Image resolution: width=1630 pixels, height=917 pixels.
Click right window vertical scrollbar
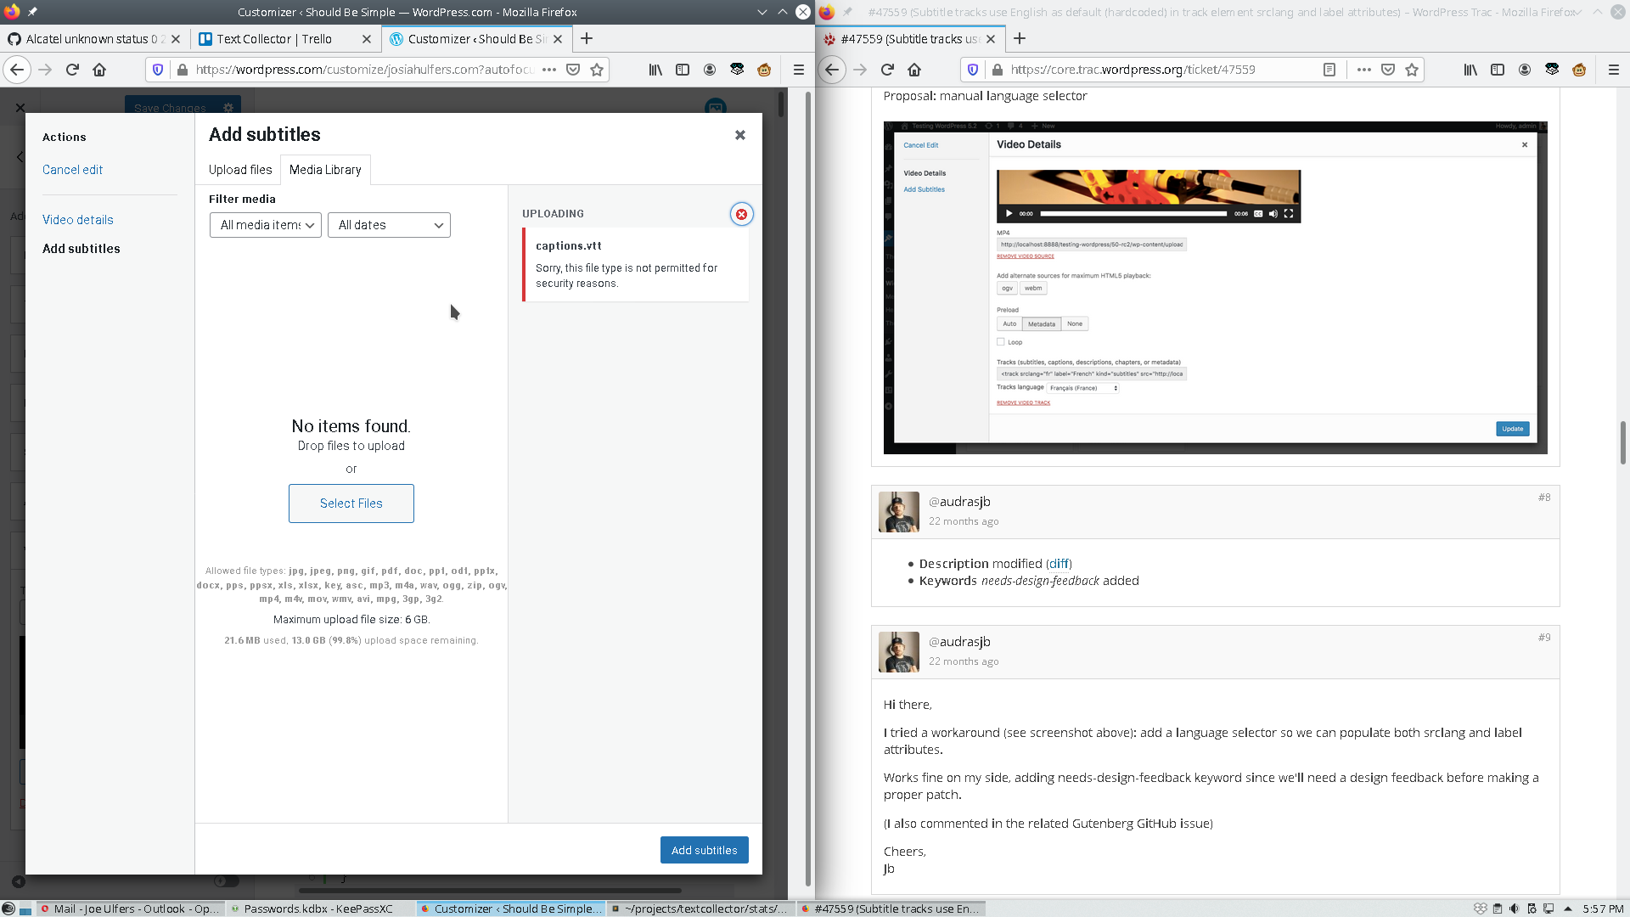[x=1623, y=442]
